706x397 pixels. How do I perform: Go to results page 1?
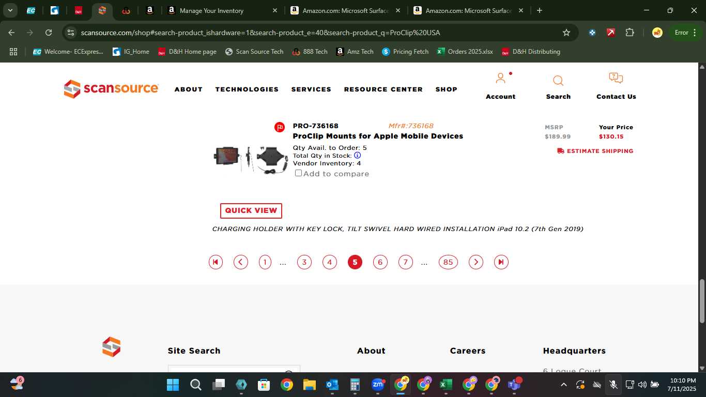pos(265,262)
